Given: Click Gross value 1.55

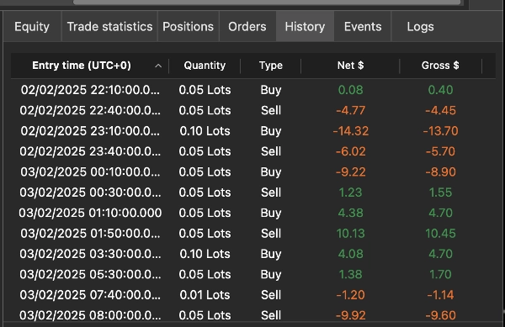Looking at the screenshot, I should 440,193.
